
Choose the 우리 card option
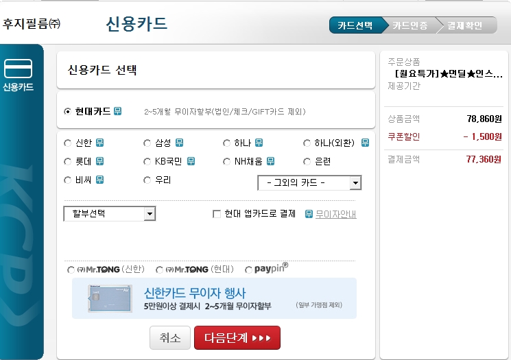pos(147,180)
